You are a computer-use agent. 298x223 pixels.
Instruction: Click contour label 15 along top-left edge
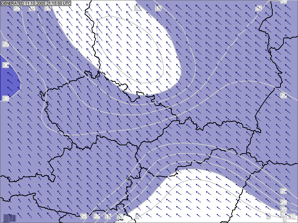[32, 8]
